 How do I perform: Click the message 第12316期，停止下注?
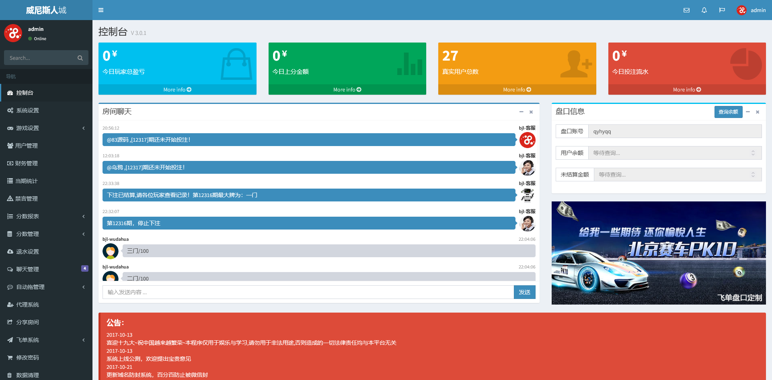[x=309, y=223]
